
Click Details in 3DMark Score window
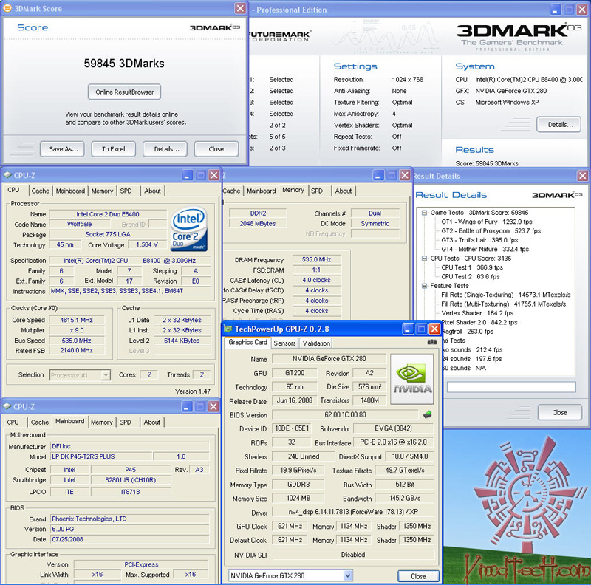point(165,149)
